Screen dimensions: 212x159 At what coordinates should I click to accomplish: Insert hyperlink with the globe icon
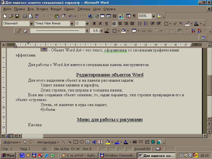click(90, 16)
